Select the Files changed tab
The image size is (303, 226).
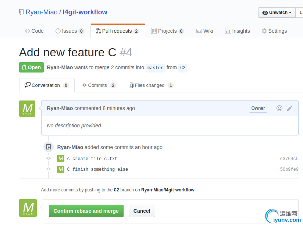pyautogui.click(x=151, y=85)
